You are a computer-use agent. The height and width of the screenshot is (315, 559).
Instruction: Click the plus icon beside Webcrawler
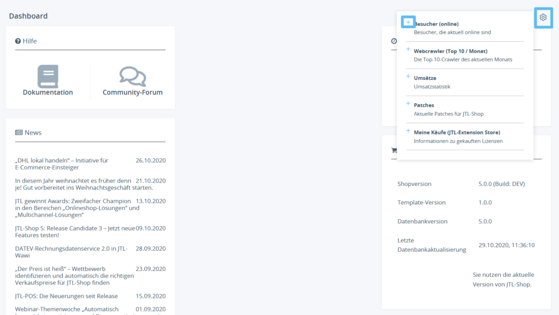pyautogui.click(x=408, y=50)
